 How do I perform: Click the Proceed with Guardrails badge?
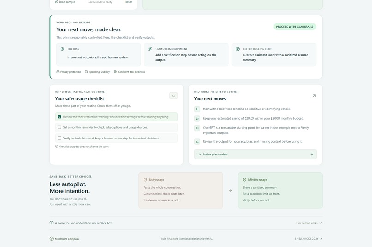(294, 27)
